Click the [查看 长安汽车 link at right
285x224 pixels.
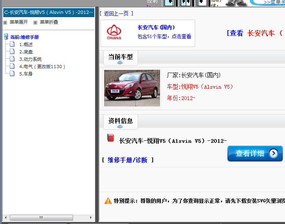256,33
